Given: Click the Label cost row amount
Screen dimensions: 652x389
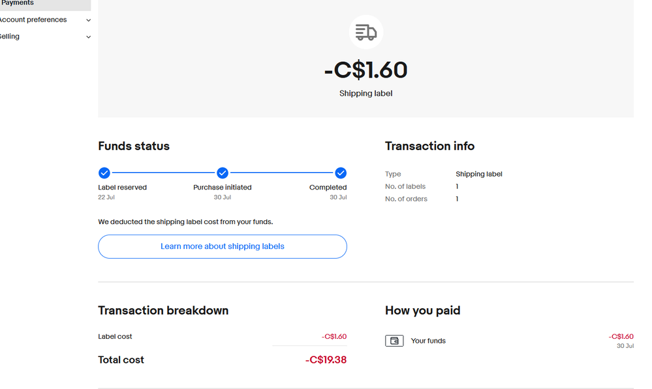Looking at the screenshot, I should pos(334,337).
